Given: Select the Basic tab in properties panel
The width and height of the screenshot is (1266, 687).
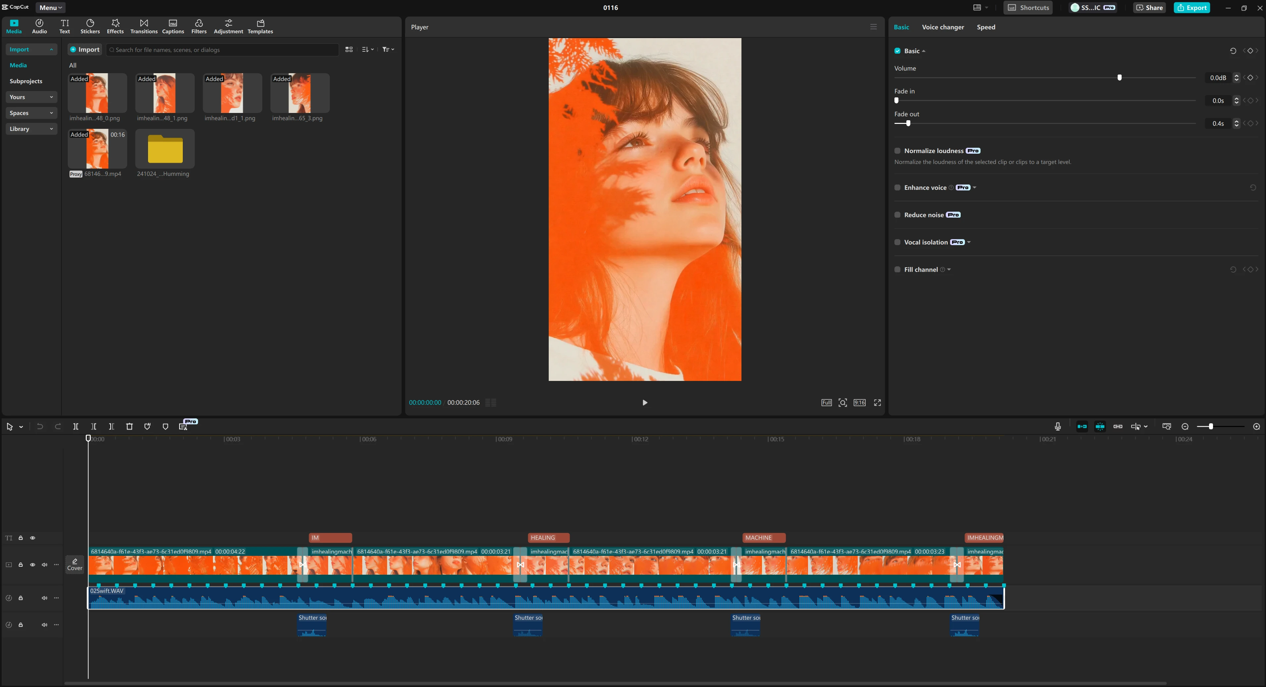Looking at the screenshot, I should (x=901, y=27).
